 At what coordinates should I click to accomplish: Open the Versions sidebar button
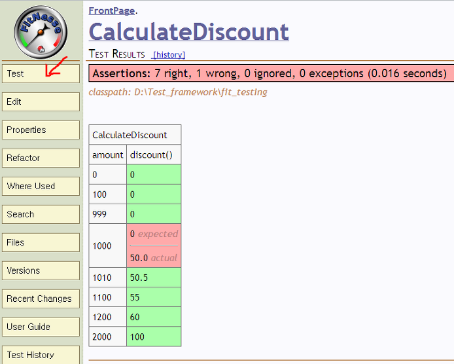[x=41, y=270]
